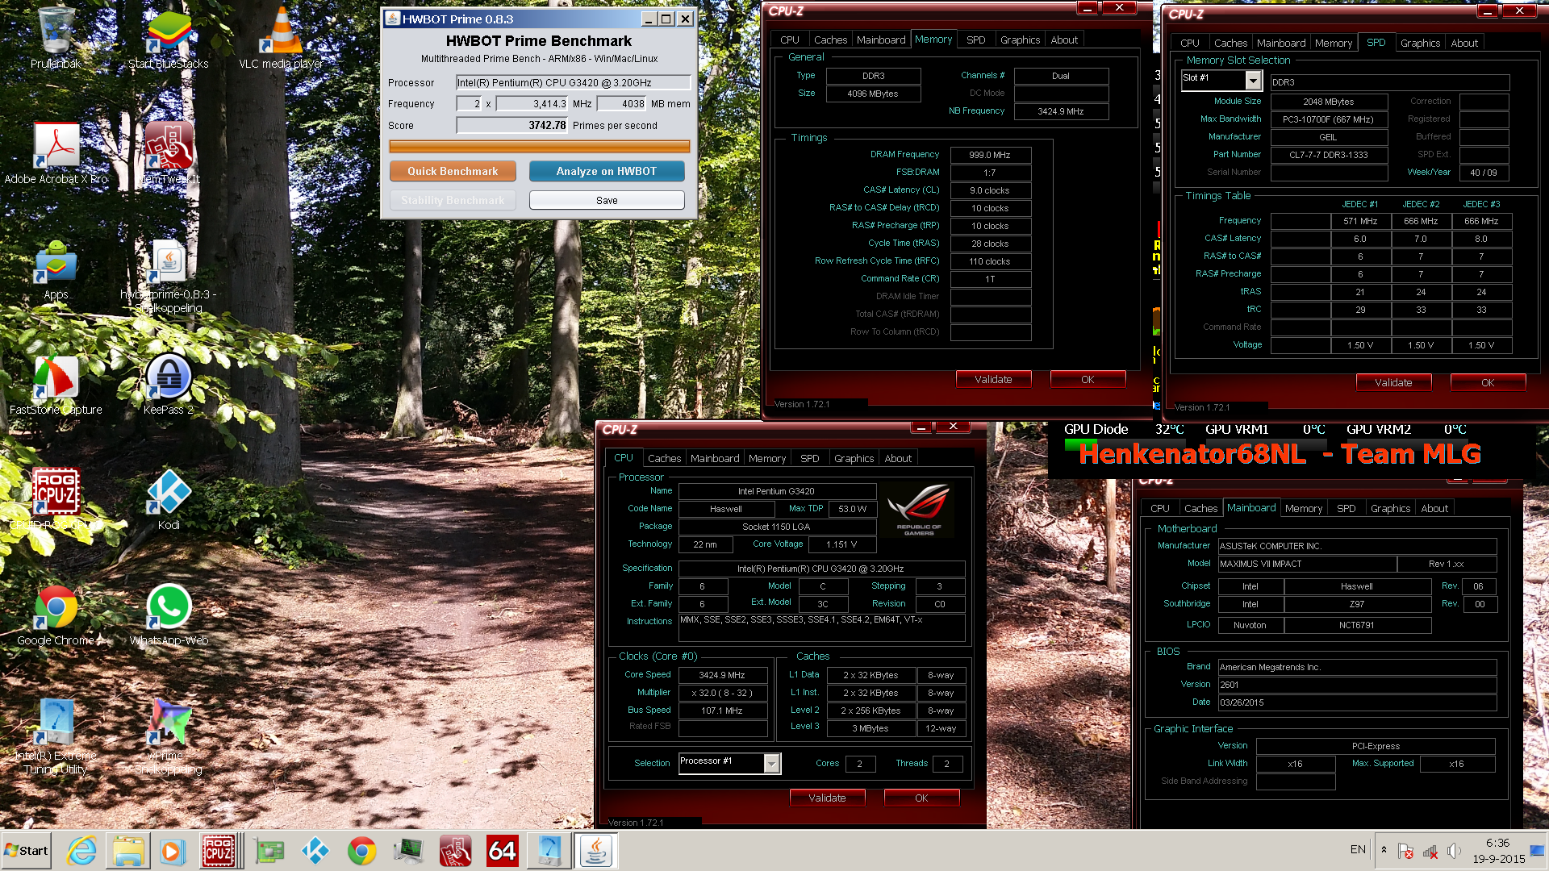Image resolution: width=1549 pixels, height=871 pixels.
Task: Launch Google Chrome desktop shortcut
Action: tap(56, 615)
